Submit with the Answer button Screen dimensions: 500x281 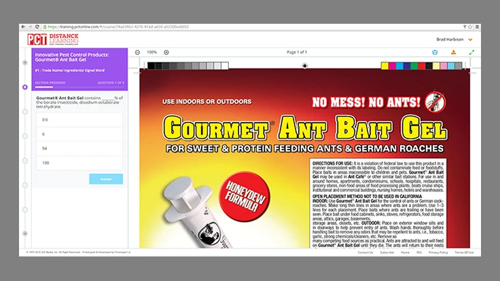click(x=106, y=179)
